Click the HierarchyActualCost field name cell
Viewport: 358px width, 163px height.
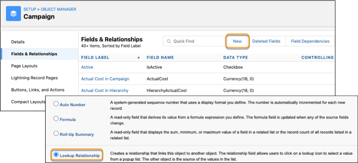tap(167, 91)
